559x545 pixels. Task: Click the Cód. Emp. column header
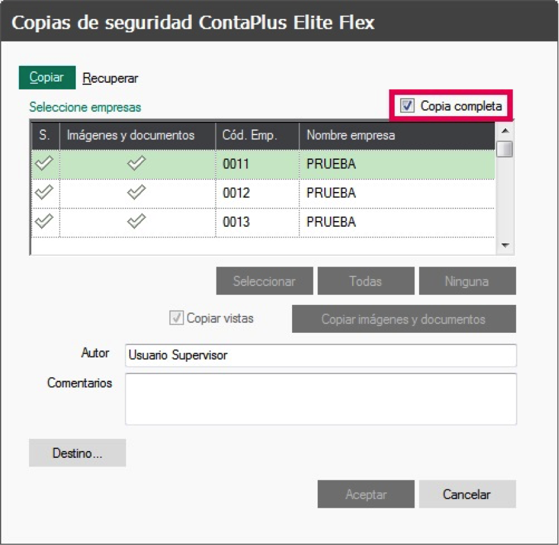click(x=257, y=136)
